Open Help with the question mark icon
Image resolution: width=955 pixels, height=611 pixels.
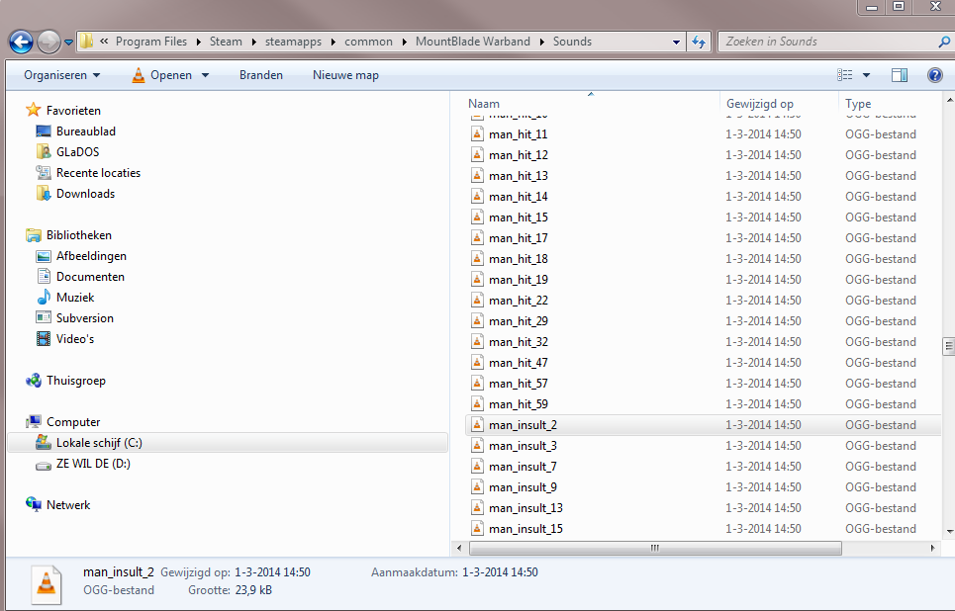click(x=935, y=75)
